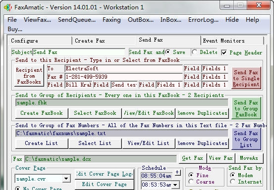Select the Coarse mode radio button

[191, 182]
